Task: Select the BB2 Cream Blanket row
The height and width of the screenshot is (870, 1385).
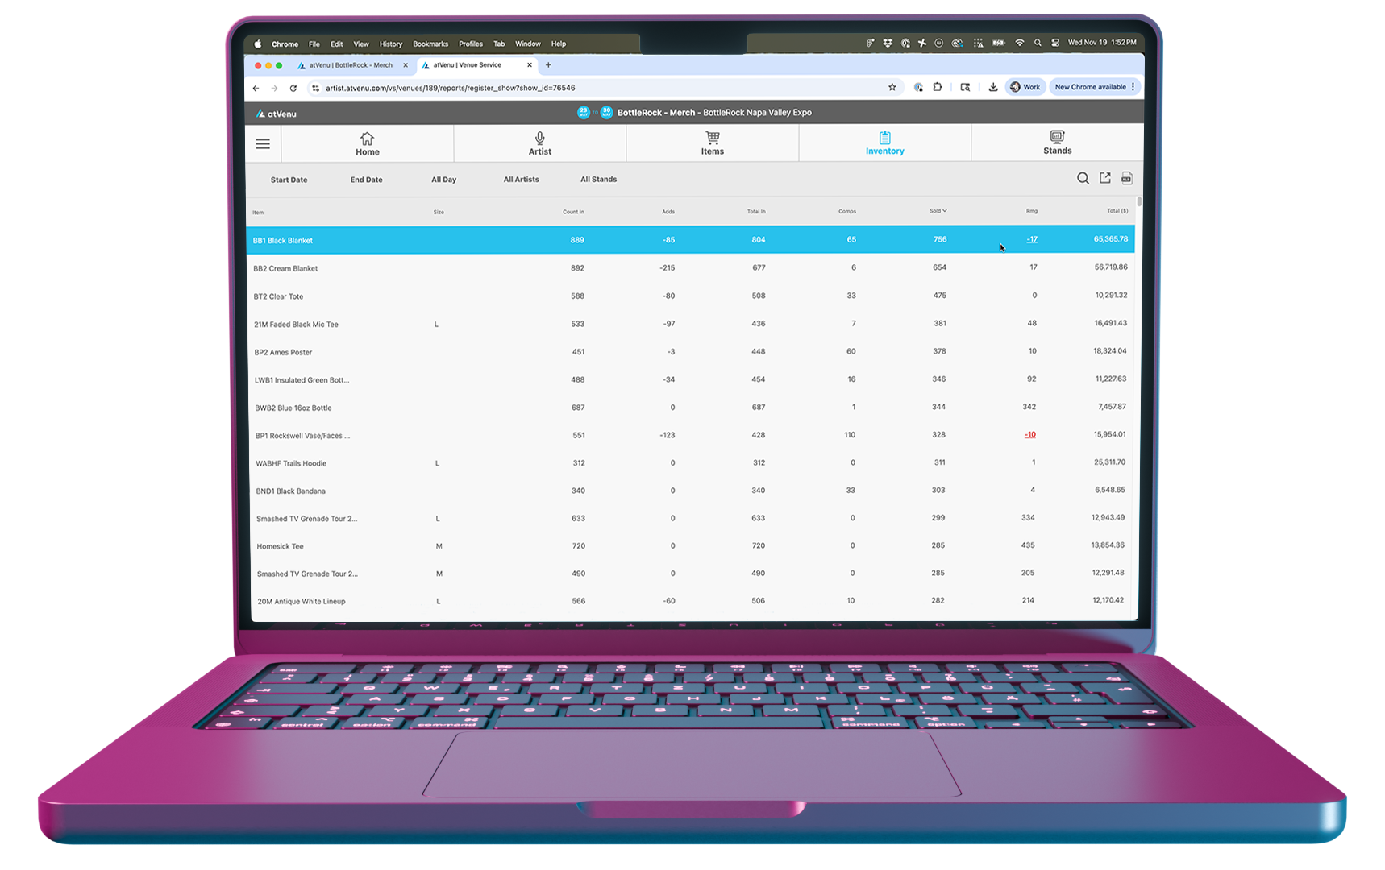Action: (x=690, y=267)
